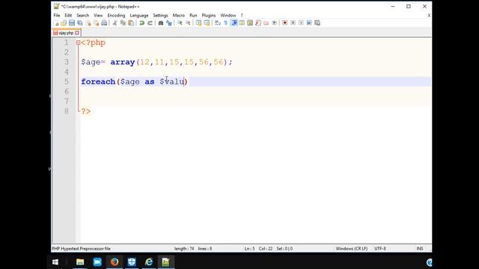Click 'Windows (CR LF)' in the status bar
Image resolution: width=479 pixels, height=269 pixels.
tap(352, 249)
